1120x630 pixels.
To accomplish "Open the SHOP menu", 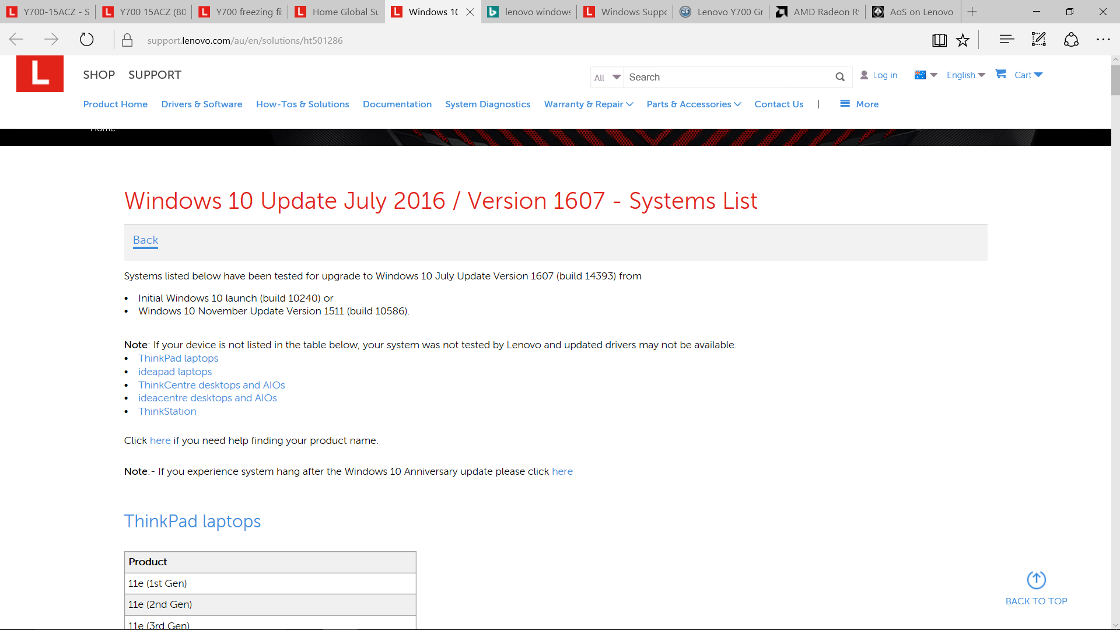I will pos(99,75).
